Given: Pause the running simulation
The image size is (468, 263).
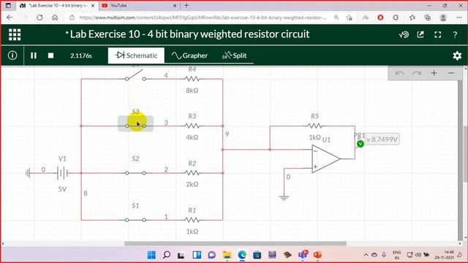Looking at the screenshot, I should point(34,56).
